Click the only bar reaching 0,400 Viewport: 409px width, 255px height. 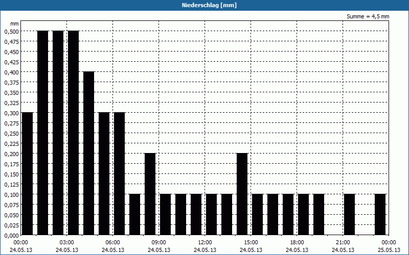pos(88,154)
